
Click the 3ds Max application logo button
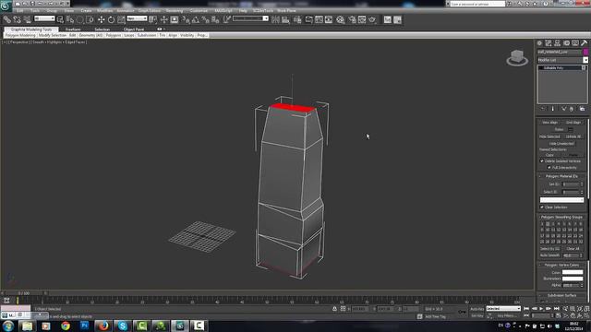(6, 6)
